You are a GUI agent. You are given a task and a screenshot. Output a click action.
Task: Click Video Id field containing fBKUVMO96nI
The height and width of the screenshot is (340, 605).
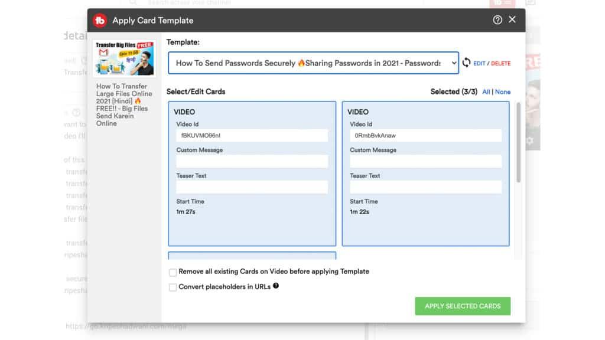click(252, 136)
